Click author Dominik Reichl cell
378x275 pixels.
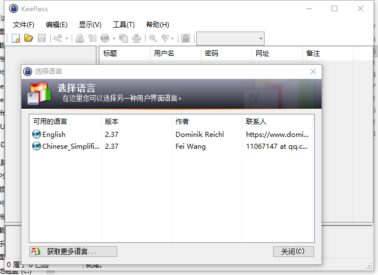pyautogui.click(x=200, y=134)
